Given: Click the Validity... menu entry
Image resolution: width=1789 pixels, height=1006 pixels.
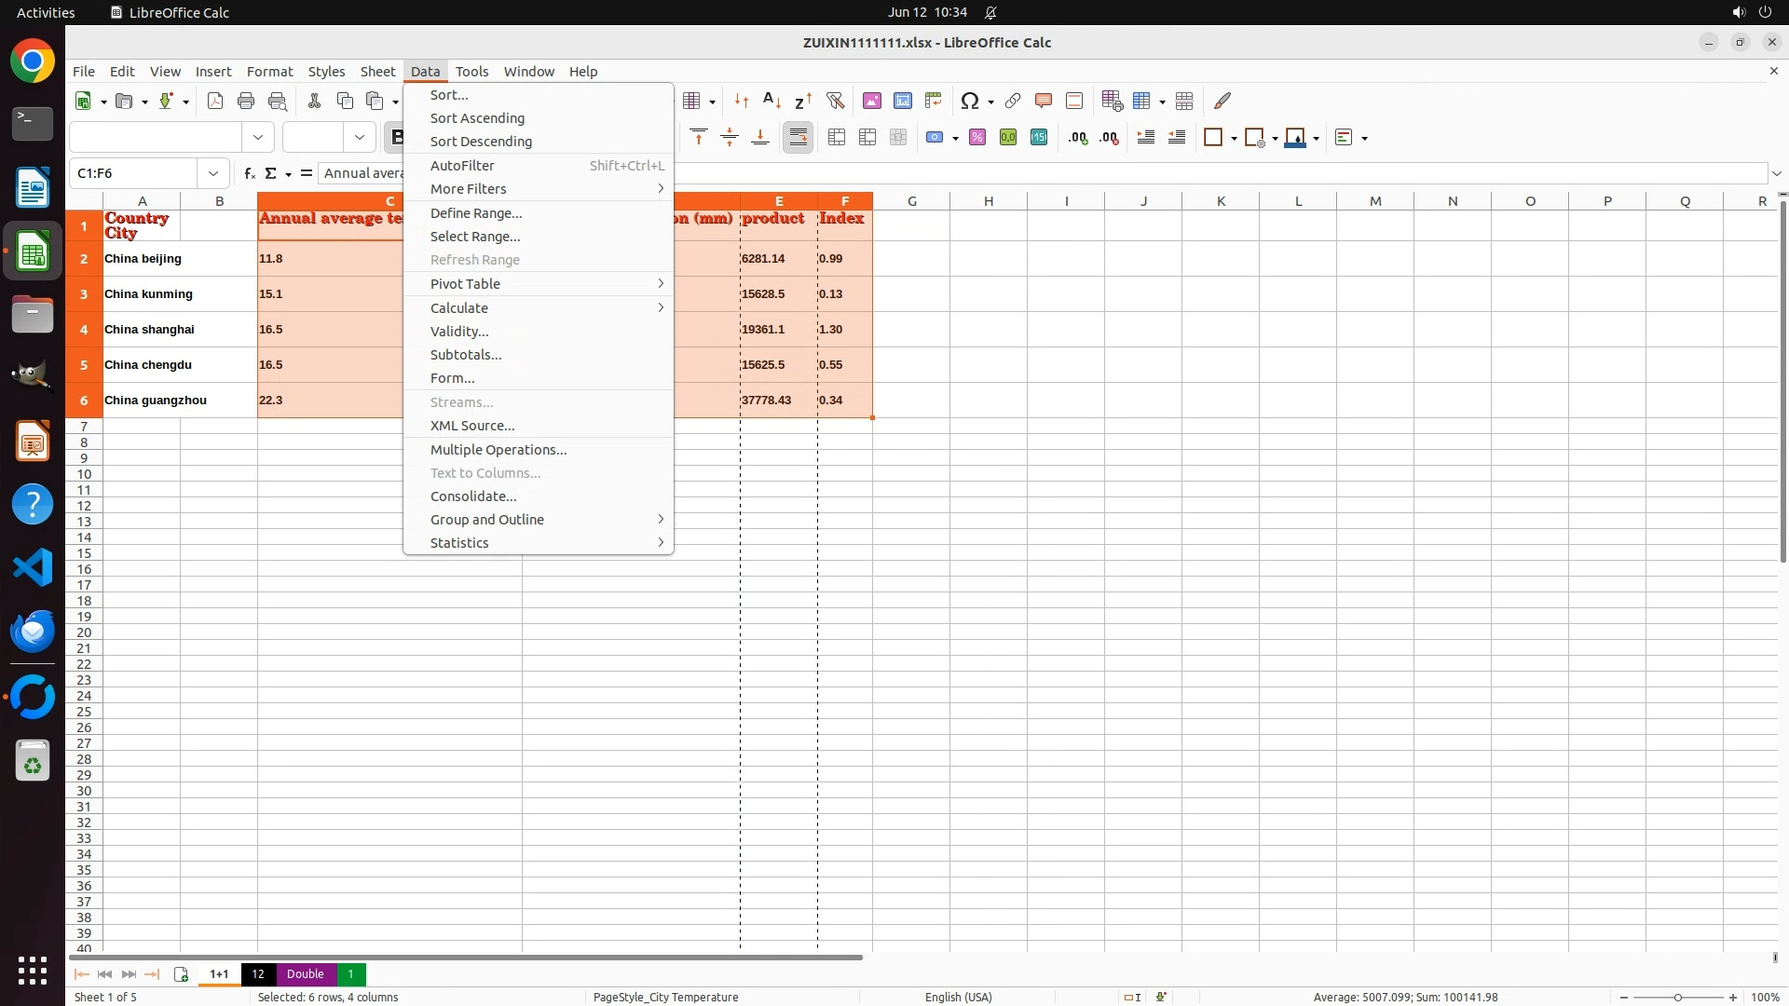Looking at the screenshot, I should tap(458, 331).
